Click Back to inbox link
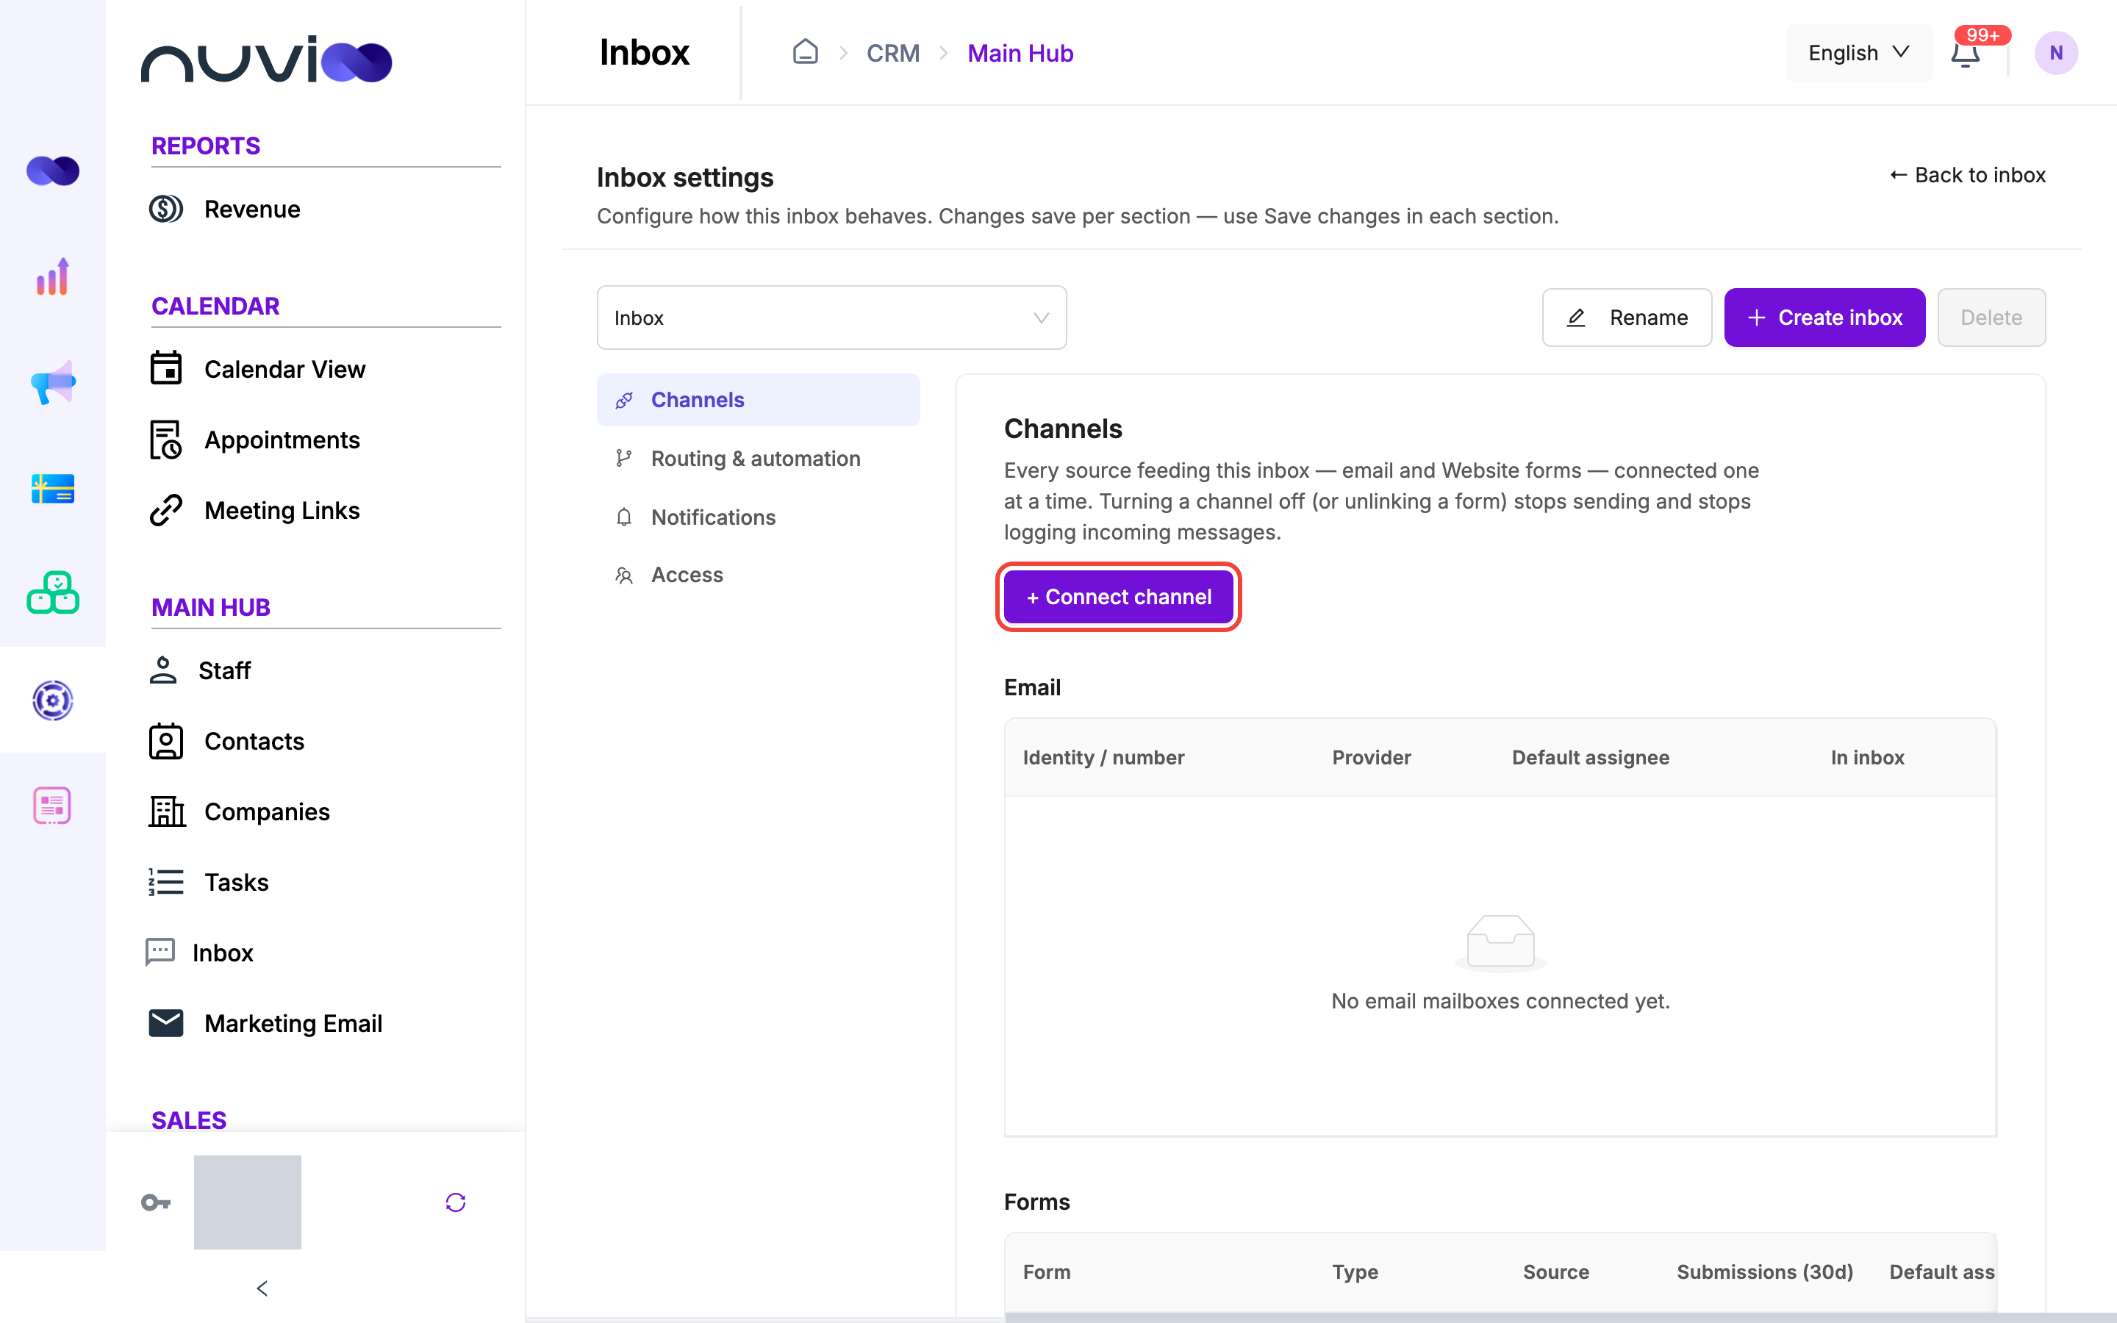The height and width of the screenshot is (1323, 2117). click(1967, 175)
